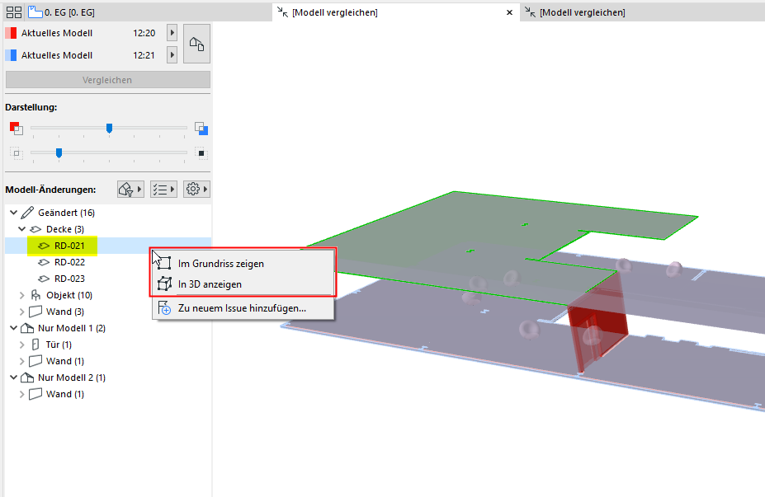Select the first Modell vergleichen tab
Image resolution: width=765 pixels, height=497 pixels.
(335, 12)
